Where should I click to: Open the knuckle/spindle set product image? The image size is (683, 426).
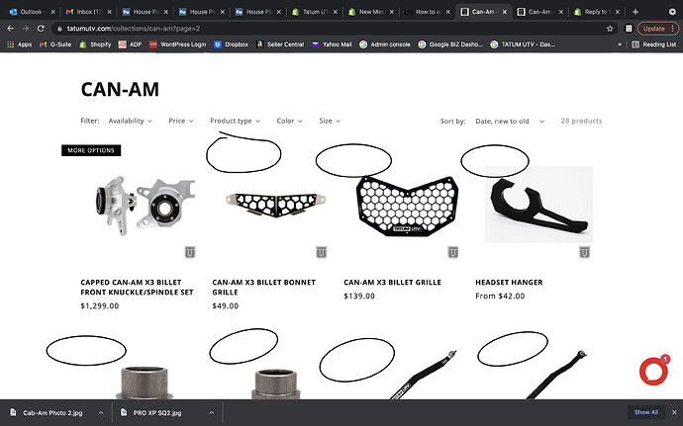click(x=146, y=206)
